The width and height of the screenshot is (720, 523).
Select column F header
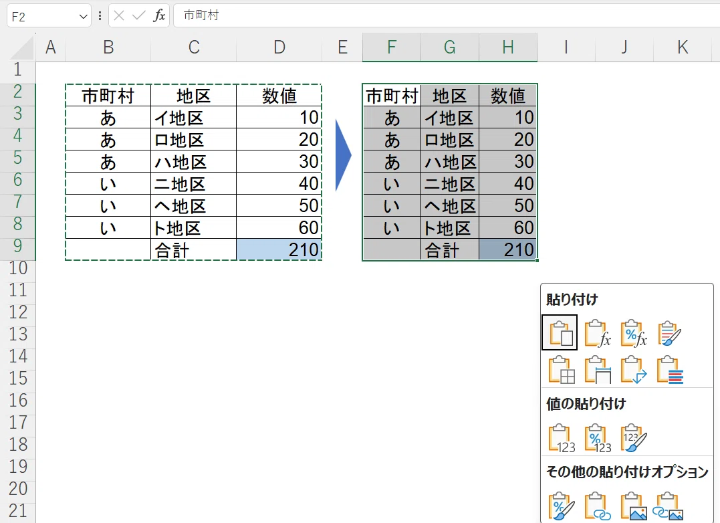click(x=392, y=47)
